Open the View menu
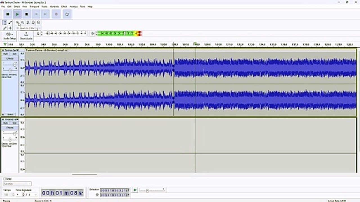The width and height of the screenshot is (360, 202). [24, 6]
